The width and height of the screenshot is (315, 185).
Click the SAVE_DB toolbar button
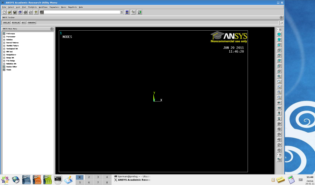[x=7, y=22]
